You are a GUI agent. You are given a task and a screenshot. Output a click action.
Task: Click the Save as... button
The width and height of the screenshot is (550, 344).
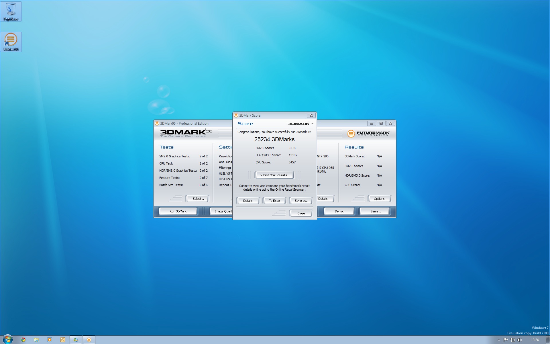301,201
